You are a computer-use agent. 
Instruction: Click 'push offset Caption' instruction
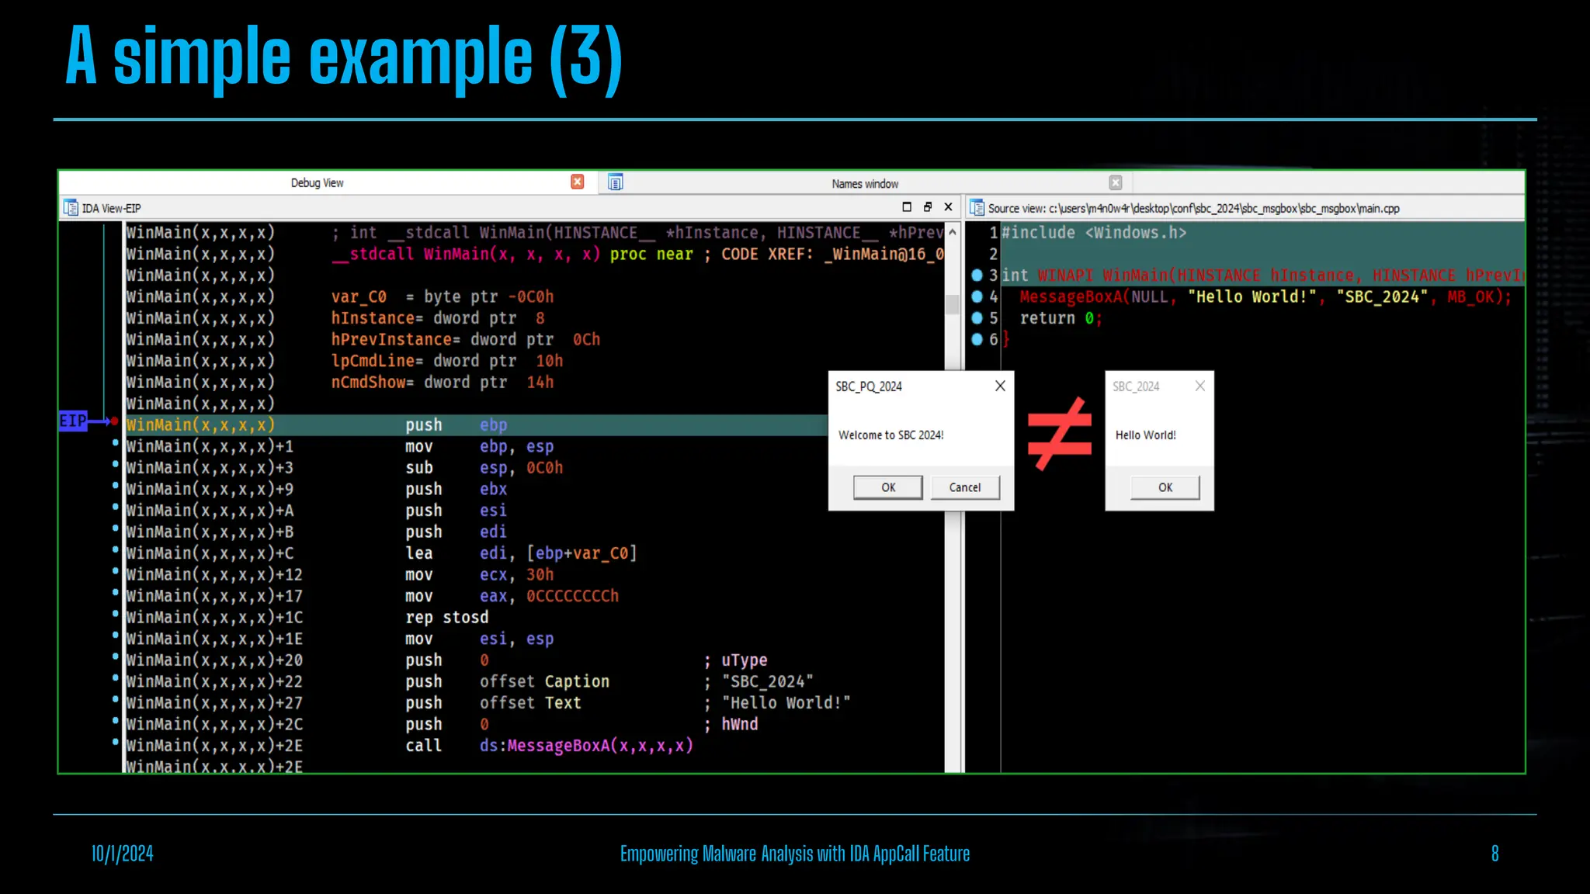[x=507, y=681]
